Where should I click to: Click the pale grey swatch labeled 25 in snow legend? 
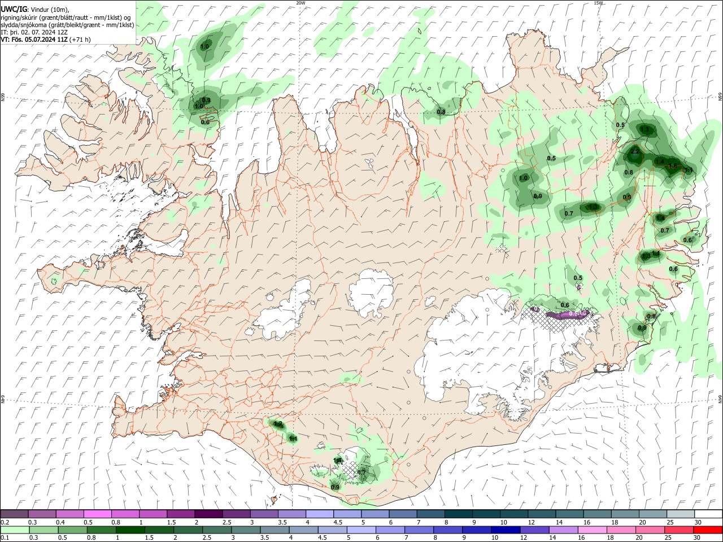click(x=681, y=514)
